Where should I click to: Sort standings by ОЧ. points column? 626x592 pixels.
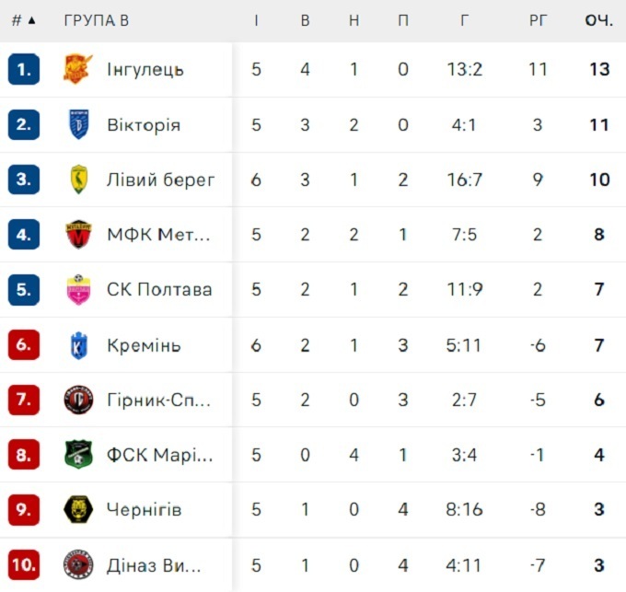(x=598, y=20)
